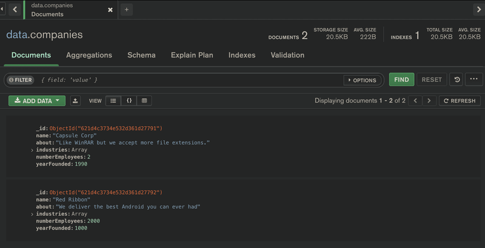Click the data database link in title
The height and width of the screenshot is (248, 485).
17,35
